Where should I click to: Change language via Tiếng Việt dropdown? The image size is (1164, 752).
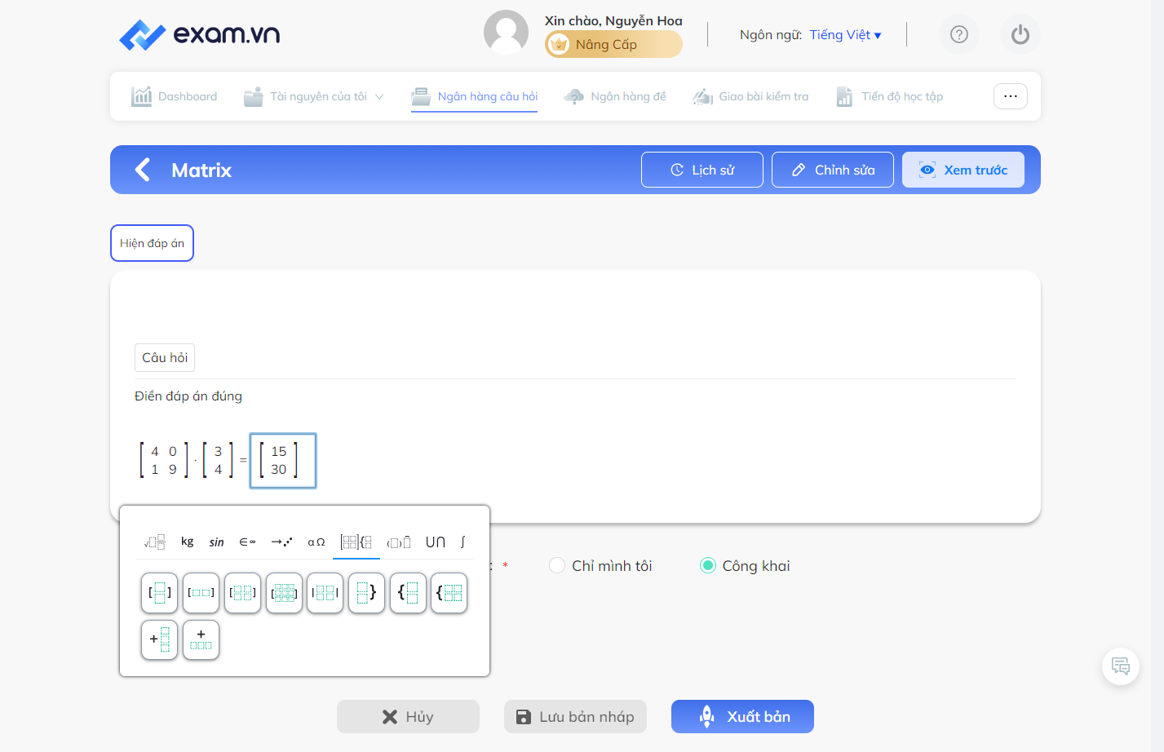(845, 34)
